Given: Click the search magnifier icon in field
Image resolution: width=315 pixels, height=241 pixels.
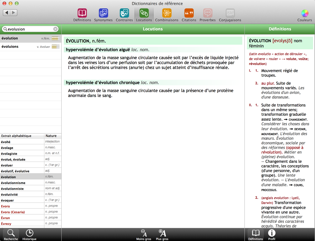Looking at the screenshot, I should [x=5, y=29].
